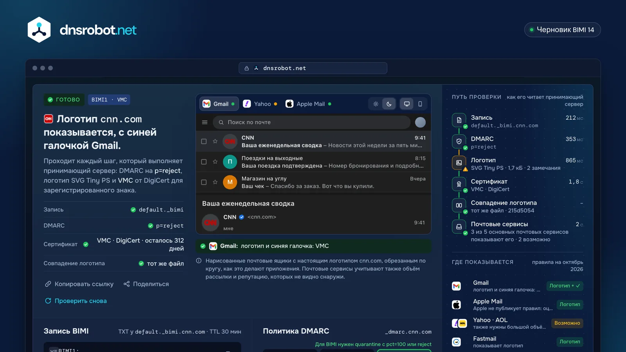Tick the checkbox on the CNN email
This screenshot has height=352, width=626.
point(204,141)
